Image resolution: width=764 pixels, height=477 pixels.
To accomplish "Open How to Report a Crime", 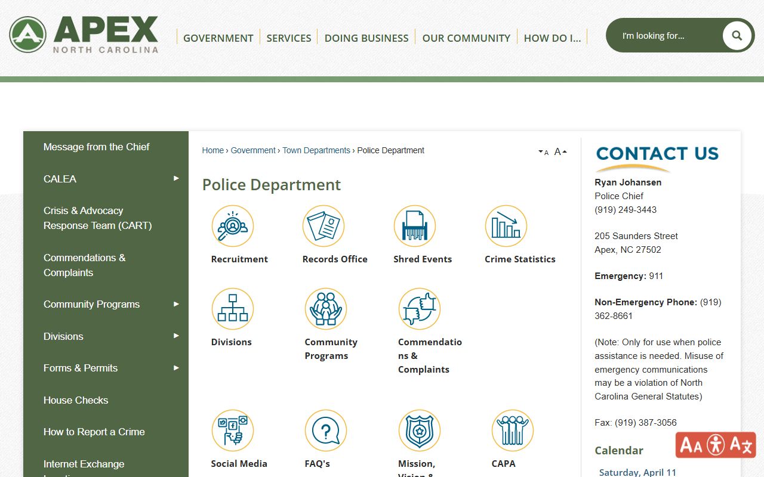I will (94, 432).
